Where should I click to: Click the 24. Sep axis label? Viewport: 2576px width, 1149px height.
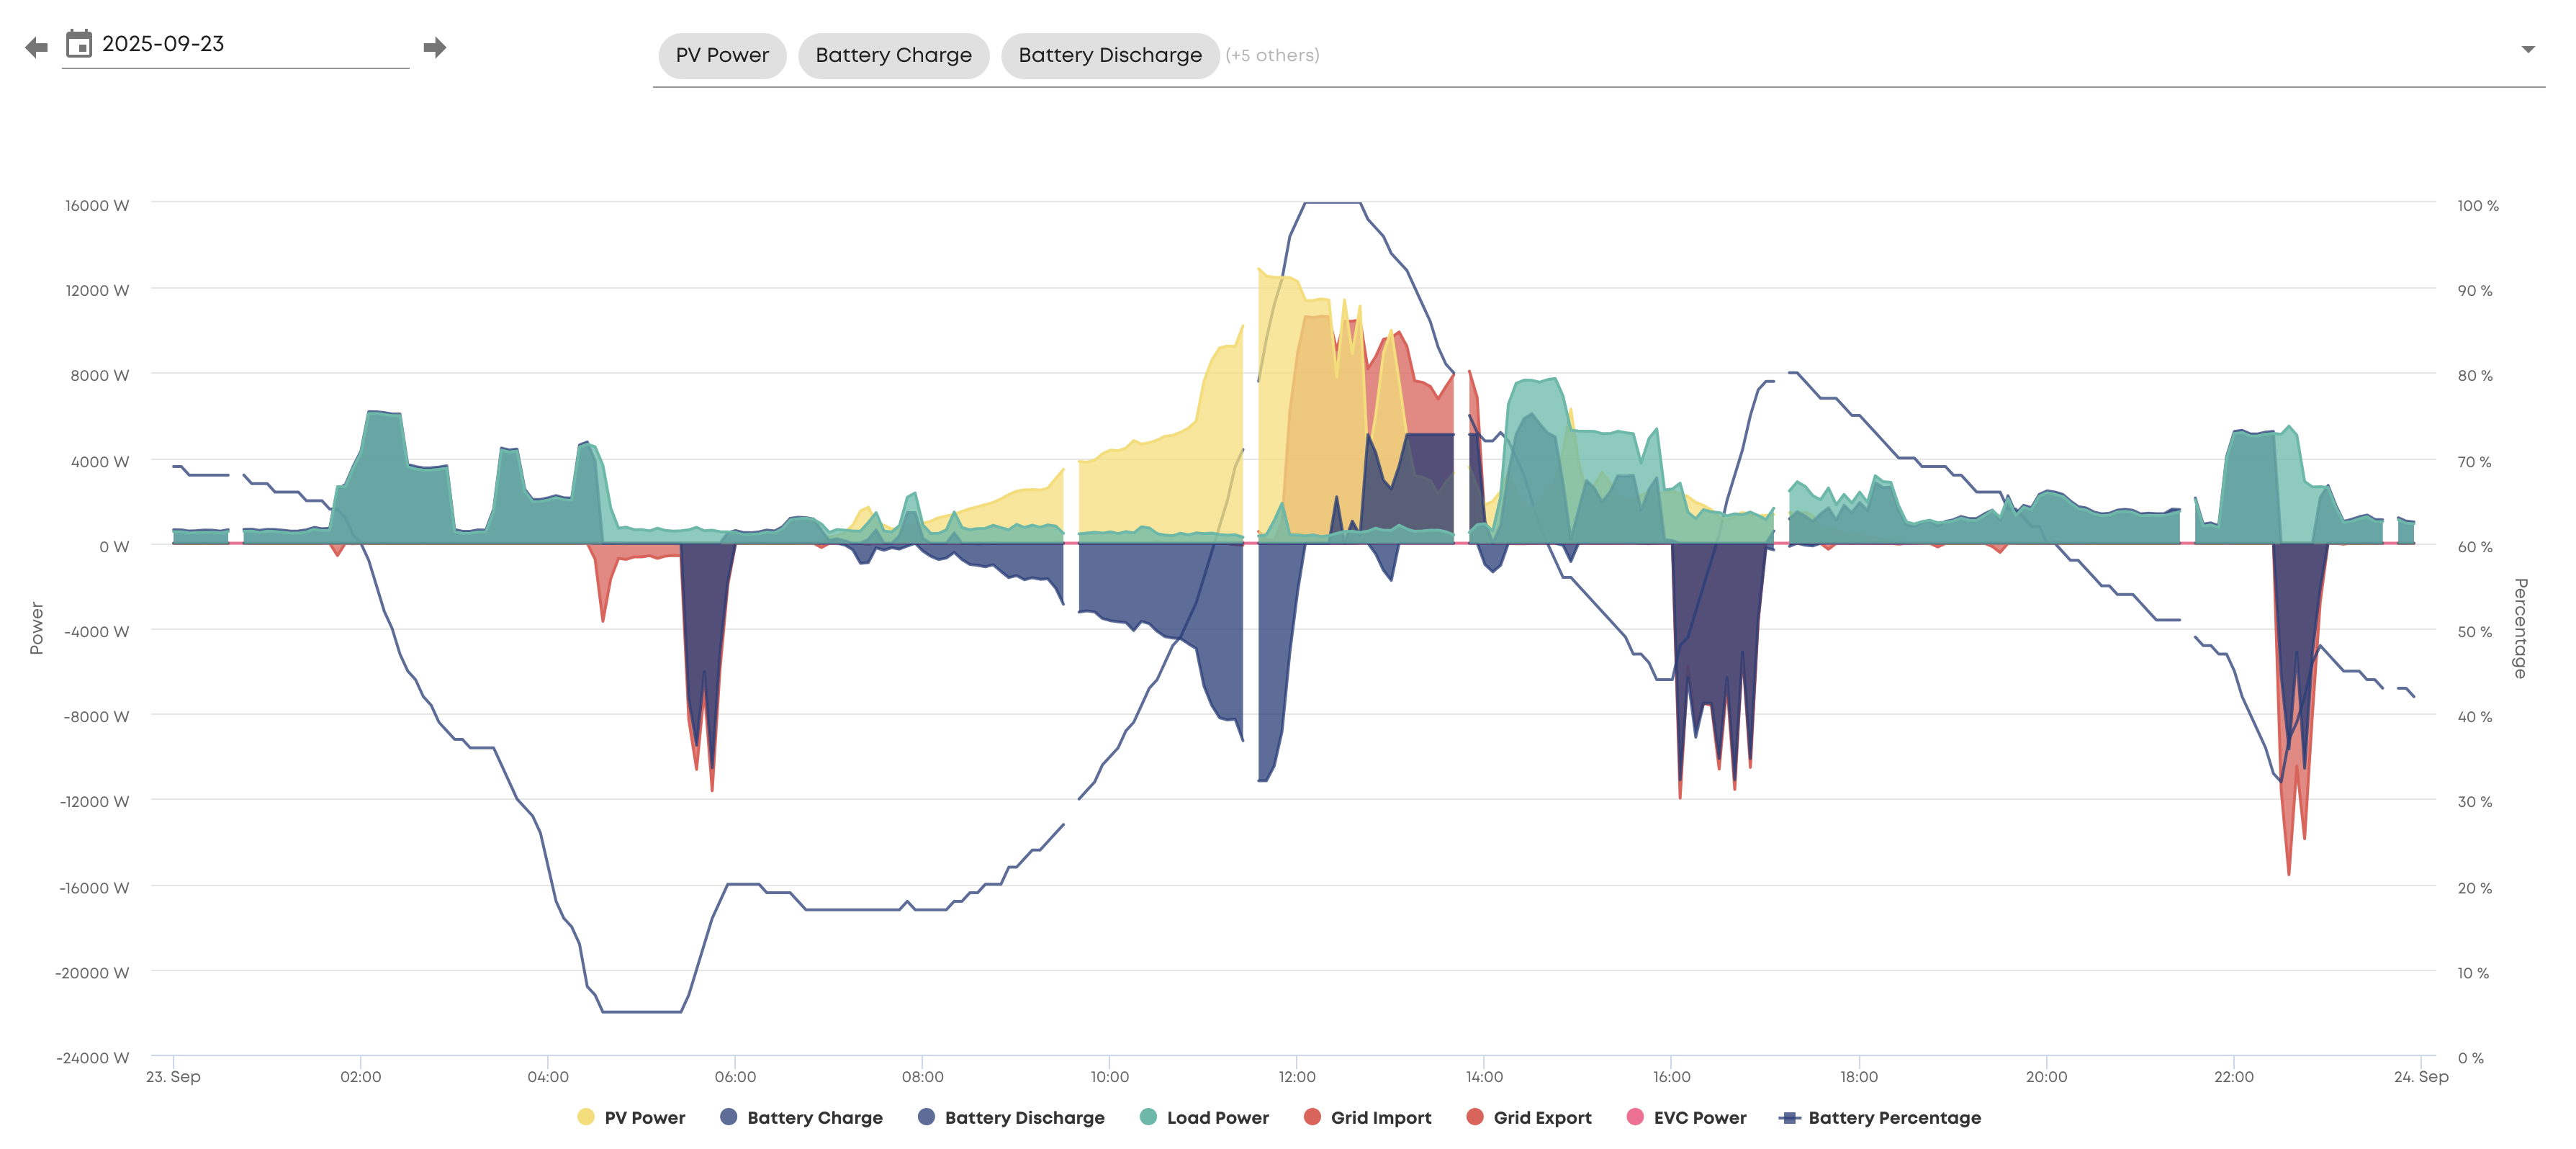(2421, 1076)
